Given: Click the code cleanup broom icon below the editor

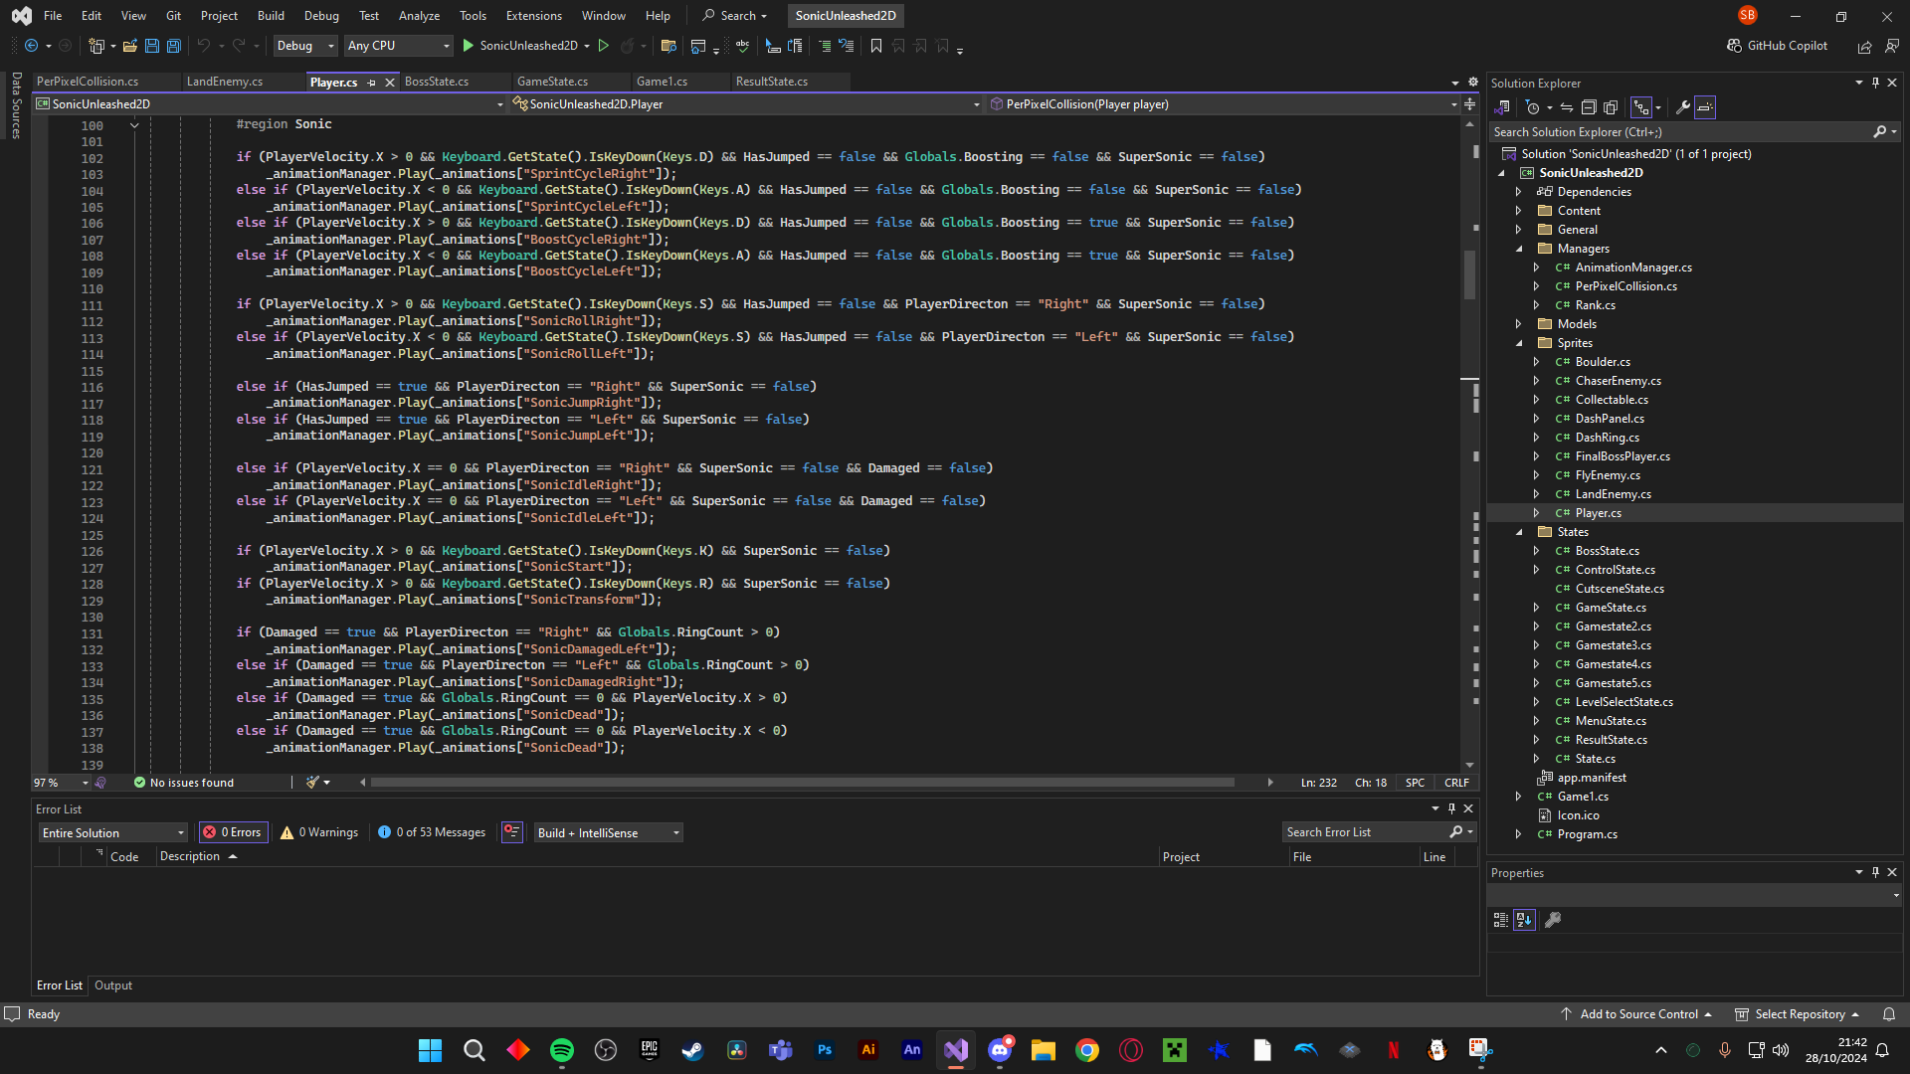Looking at the screenshot, I should (x=312, y=783).
